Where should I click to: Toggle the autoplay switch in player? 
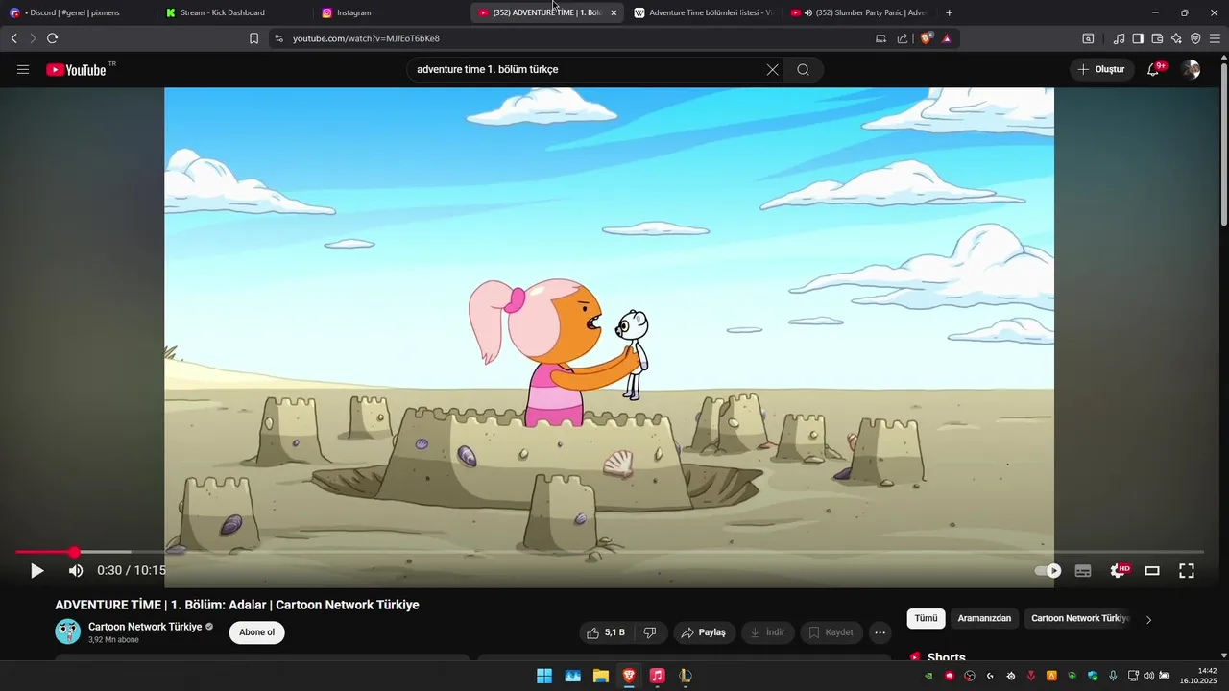tap(1048, 570)
